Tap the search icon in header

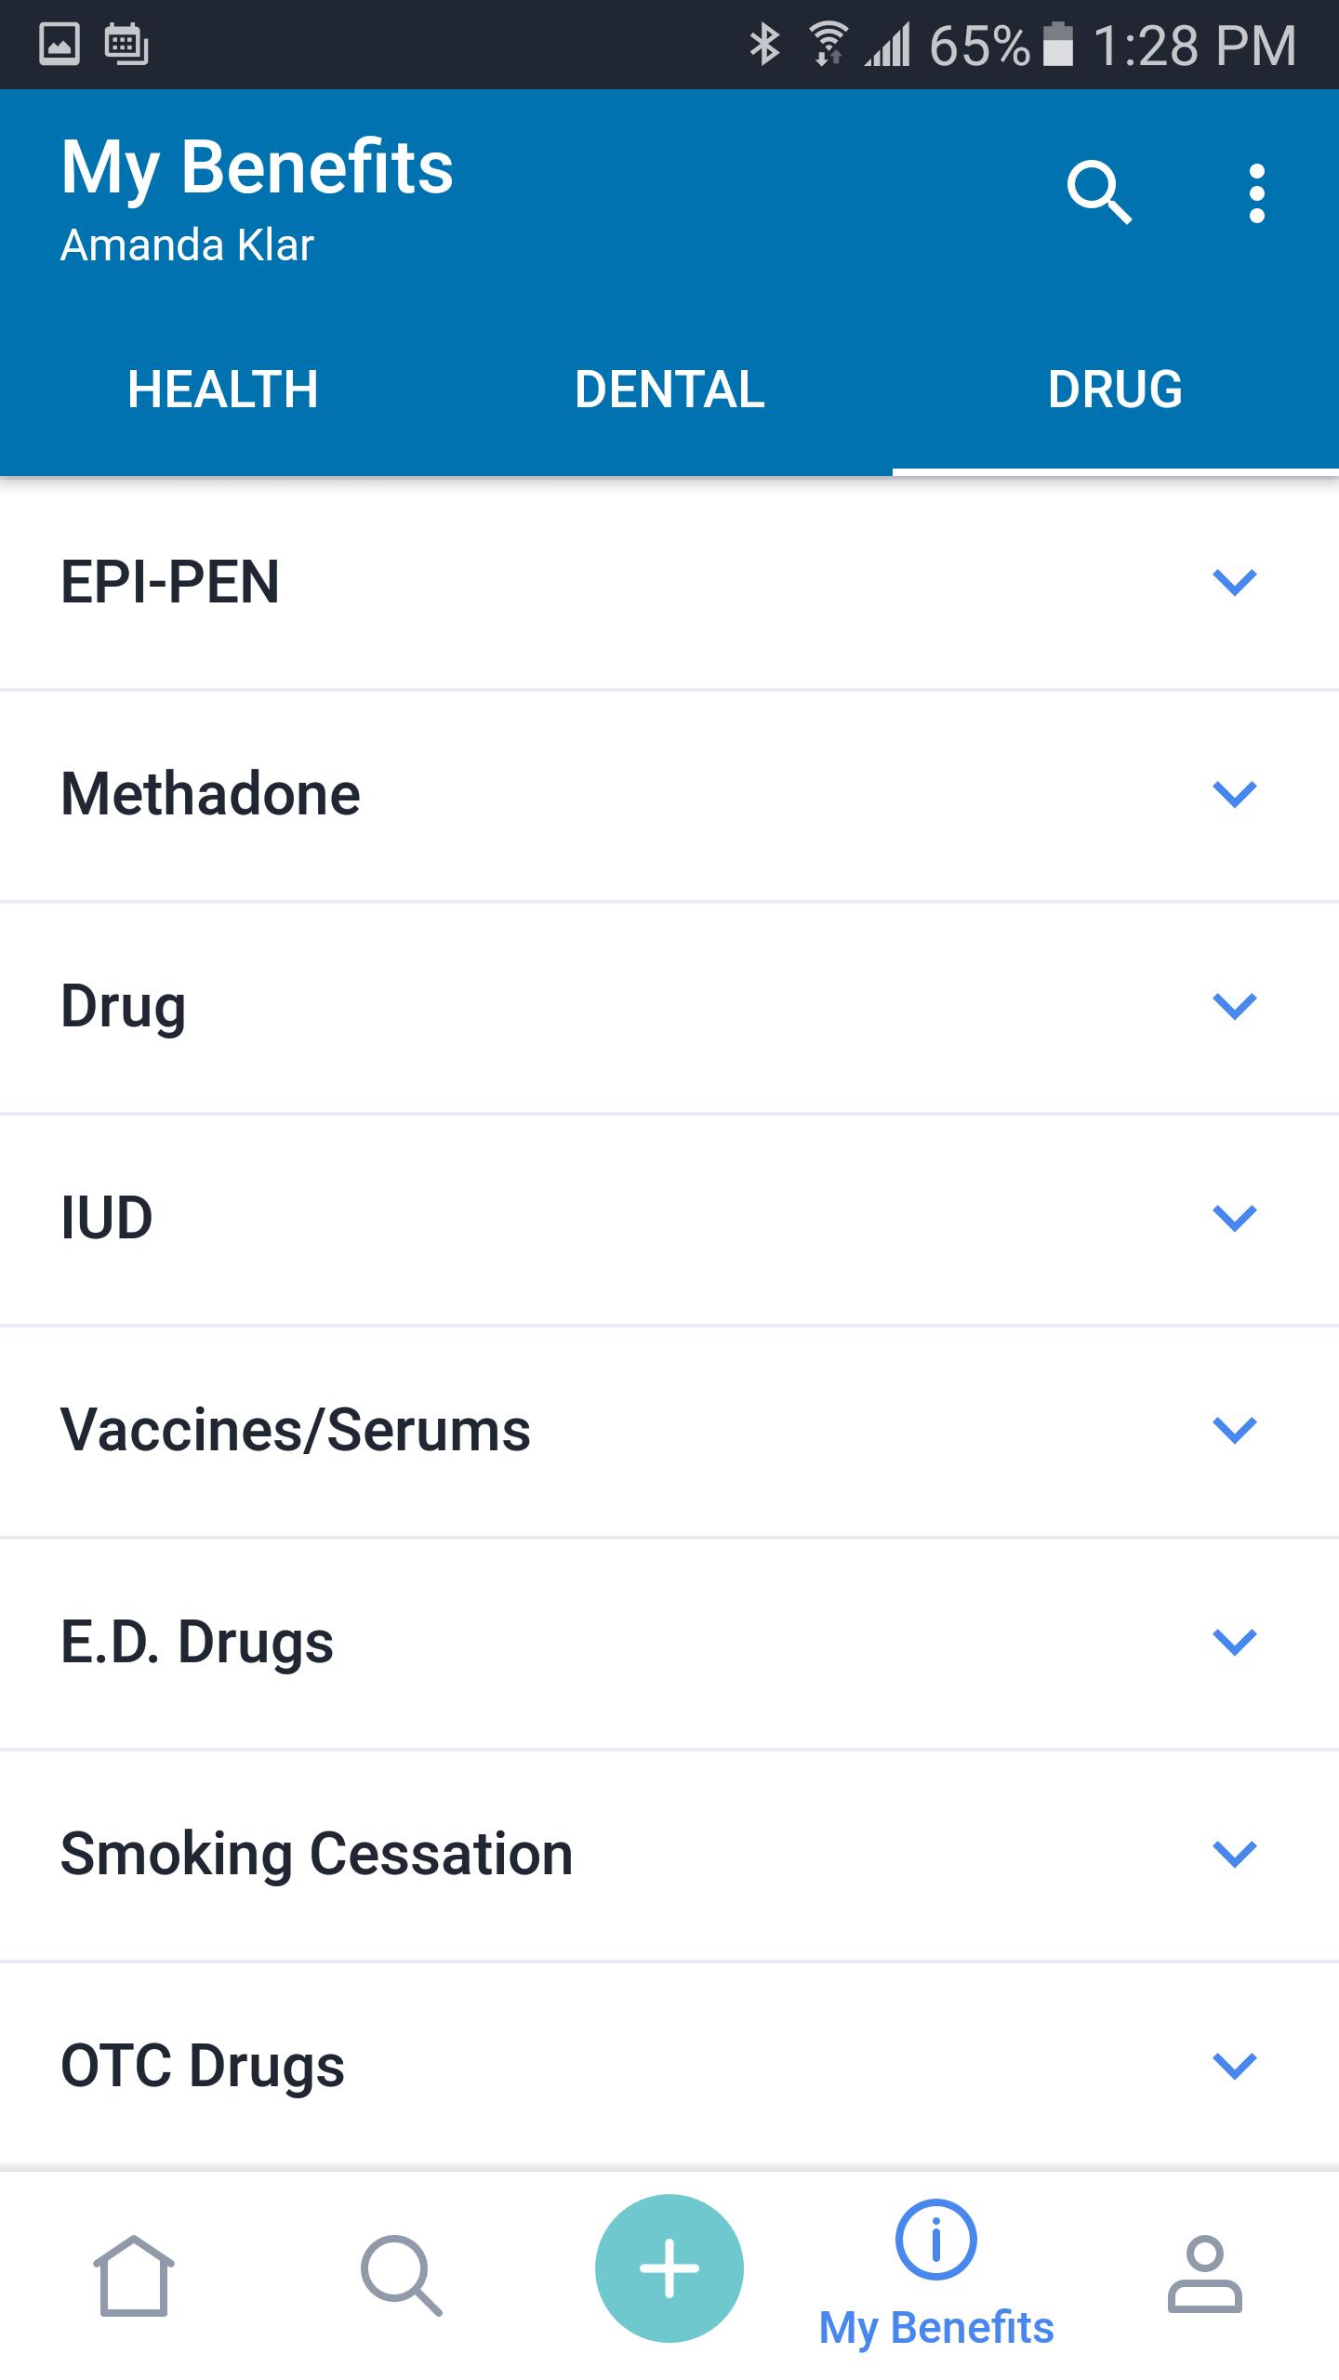(1099, 192)
